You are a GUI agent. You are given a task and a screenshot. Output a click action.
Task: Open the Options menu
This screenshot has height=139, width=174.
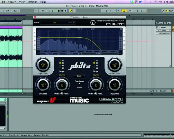(32, 2)
